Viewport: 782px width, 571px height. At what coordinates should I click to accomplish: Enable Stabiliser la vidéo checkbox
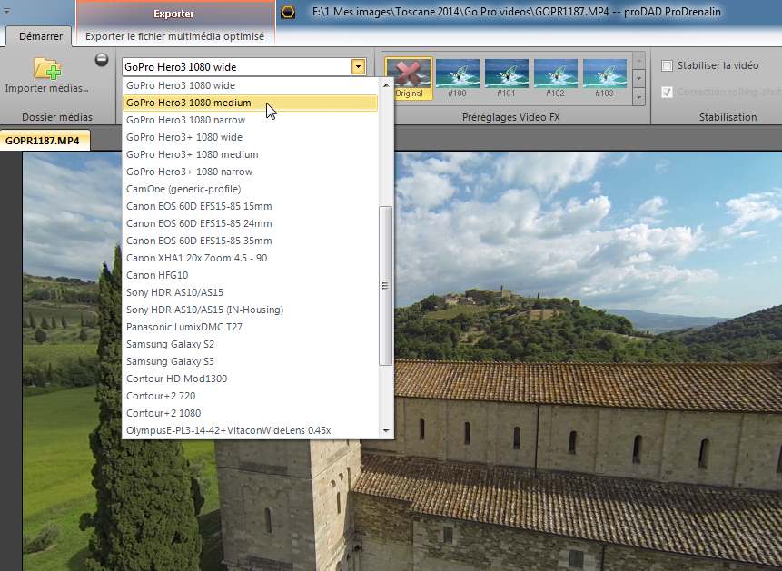pos(668,66)
